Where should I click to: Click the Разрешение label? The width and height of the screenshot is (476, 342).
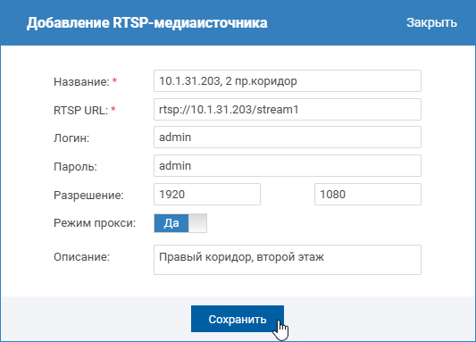coord(88,196)
